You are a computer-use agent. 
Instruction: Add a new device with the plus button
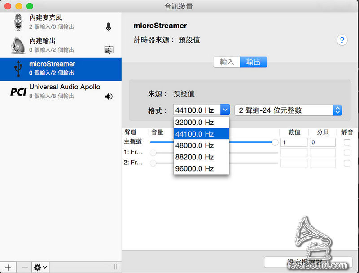click(x=8, y=267)
